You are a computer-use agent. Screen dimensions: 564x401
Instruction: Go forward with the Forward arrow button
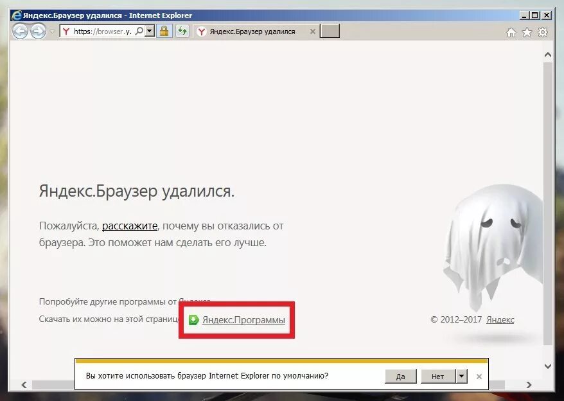click(38, 31)
